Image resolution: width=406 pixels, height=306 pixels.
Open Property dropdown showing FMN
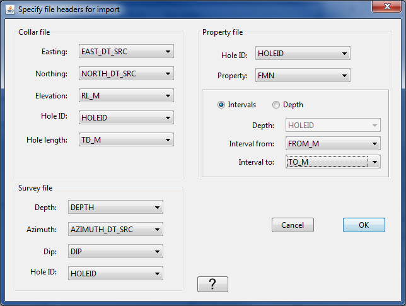[303, 75]
